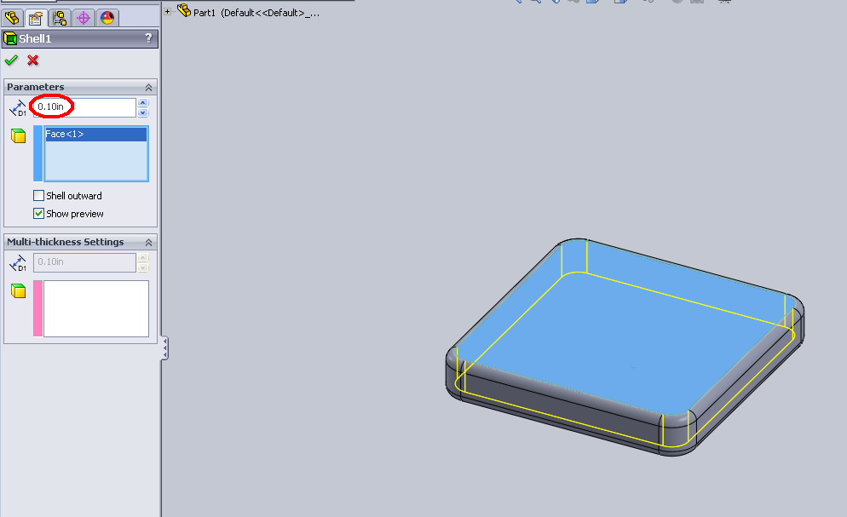
Task: Click the blue faces-to-remove color bar
Action: (37, 154)
